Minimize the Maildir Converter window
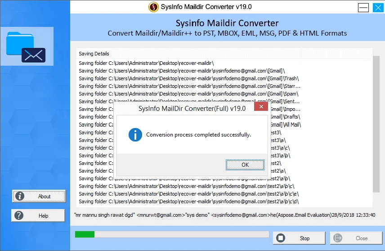This screenshot has height=251, width=385. 363,7
